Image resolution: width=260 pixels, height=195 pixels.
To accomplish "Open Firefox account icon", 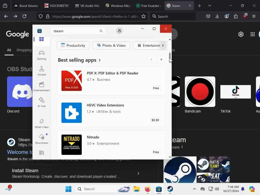I will [226, 16].
